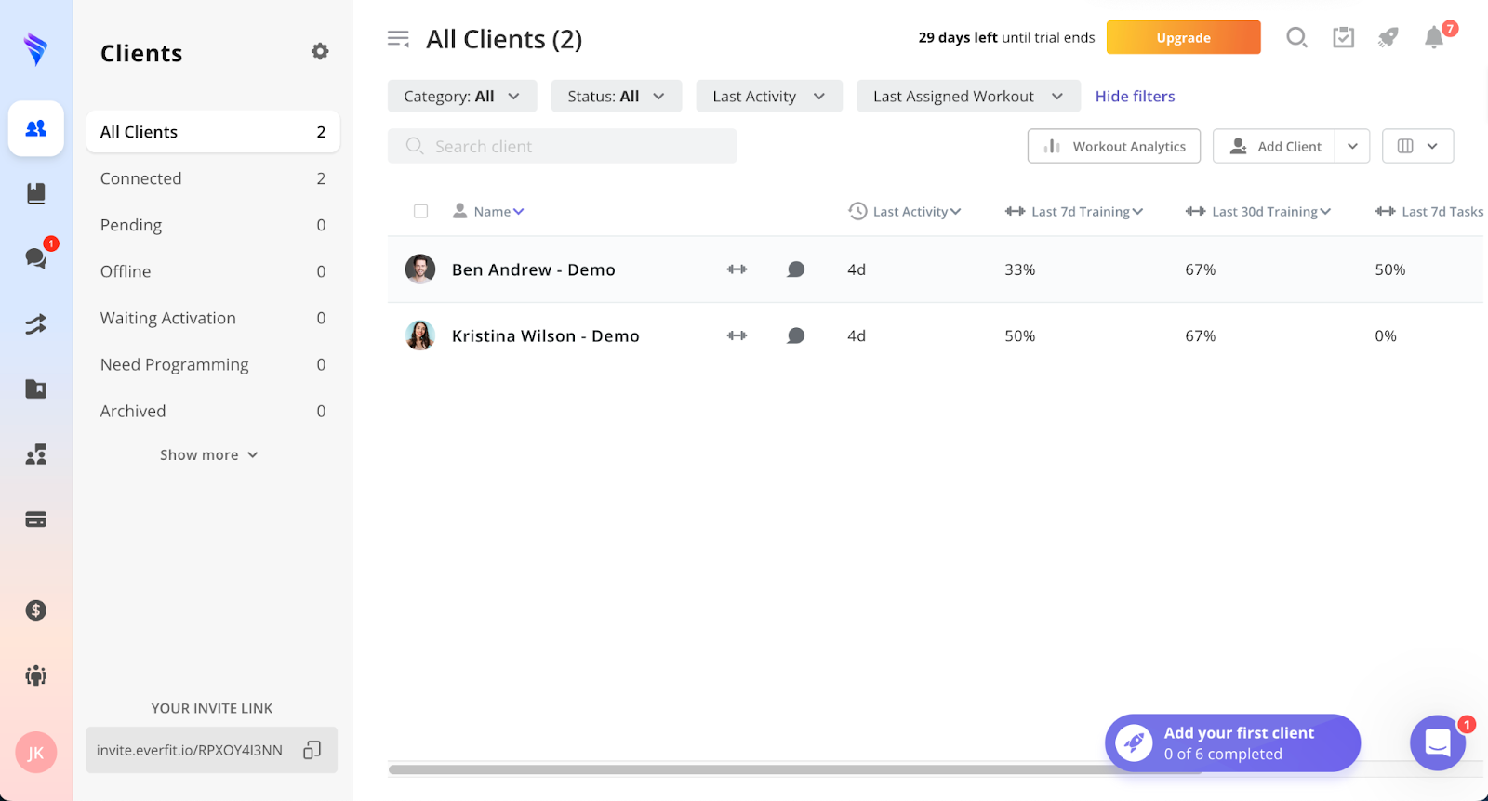This screenshot has height=801, width=1488.
Task: Copy the invite link with copy icon
Action: (x=312, y=750)
